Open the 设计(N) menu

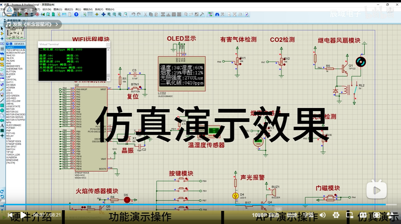[x=47, y=9]
